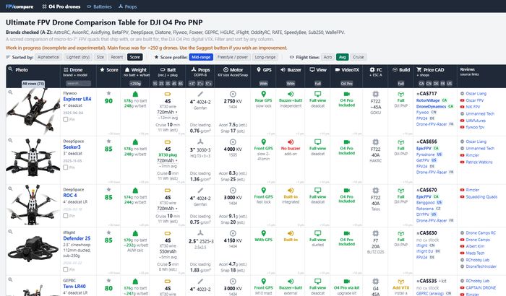This screenshot has height=296, width=506.
Task: Toggle the DE country filter chip
Action: 436,84
